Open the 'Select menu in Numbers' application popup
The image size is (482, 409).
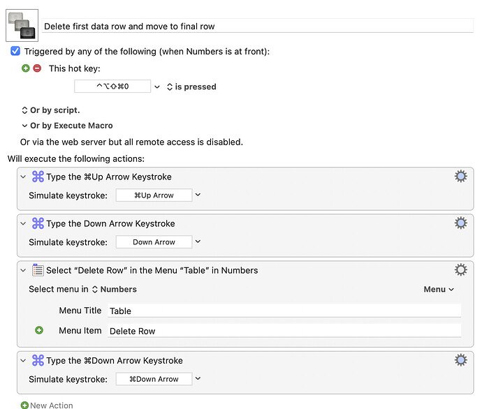pos(114,289)
